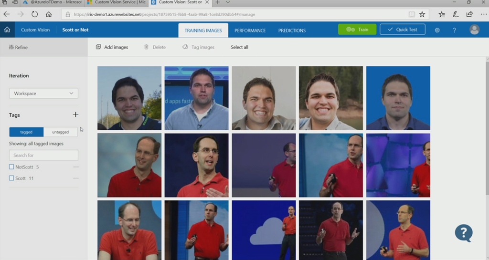This screenshot has height=260, width=489.
Task: Switch to the @AzureIoTDemo browser tab
Action: click(x=52, y=2)
